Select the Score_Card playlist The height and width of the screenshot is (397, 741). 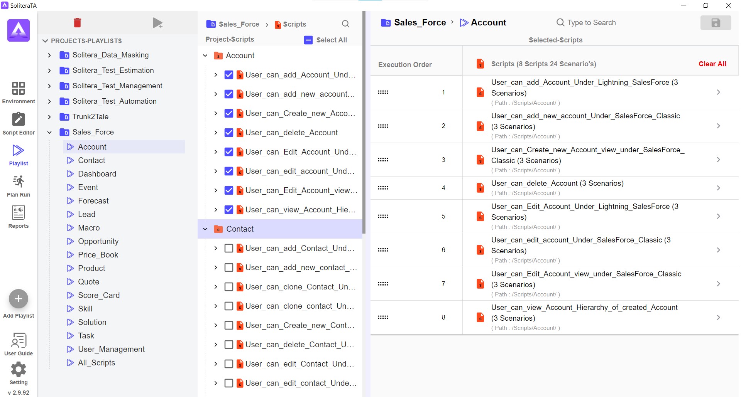pyautogui.click(x=99, y=295)
